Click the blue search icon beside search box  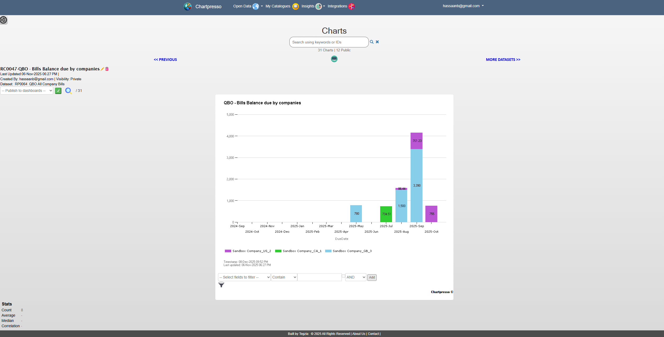point(372,42)
